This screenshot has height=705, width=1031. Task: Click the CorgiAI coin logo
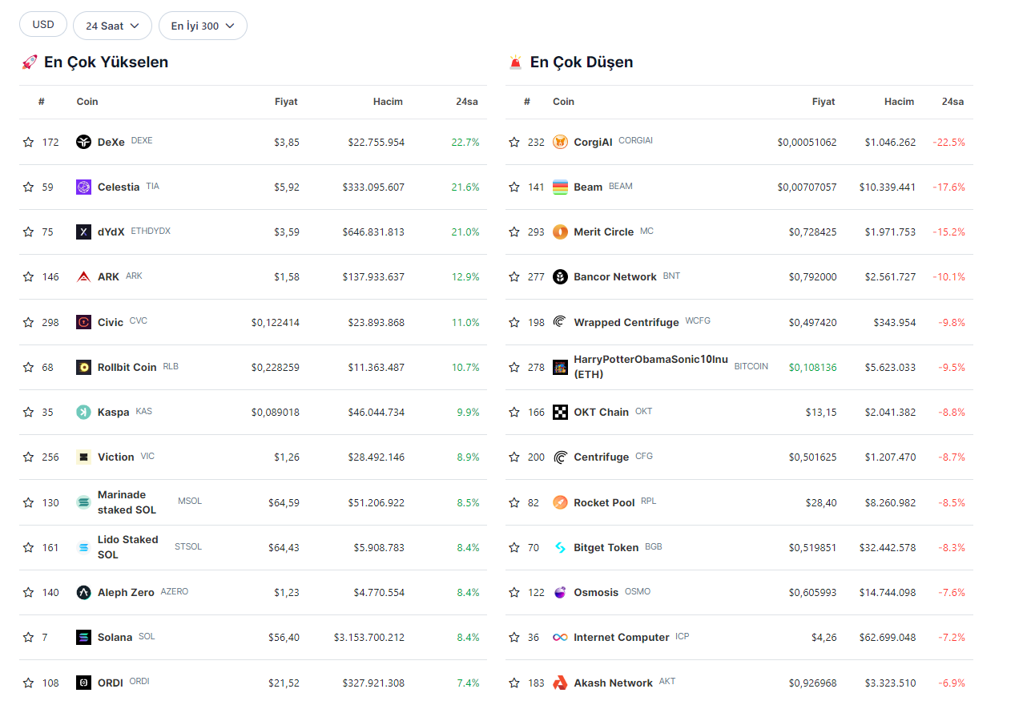tap(560, 142)
